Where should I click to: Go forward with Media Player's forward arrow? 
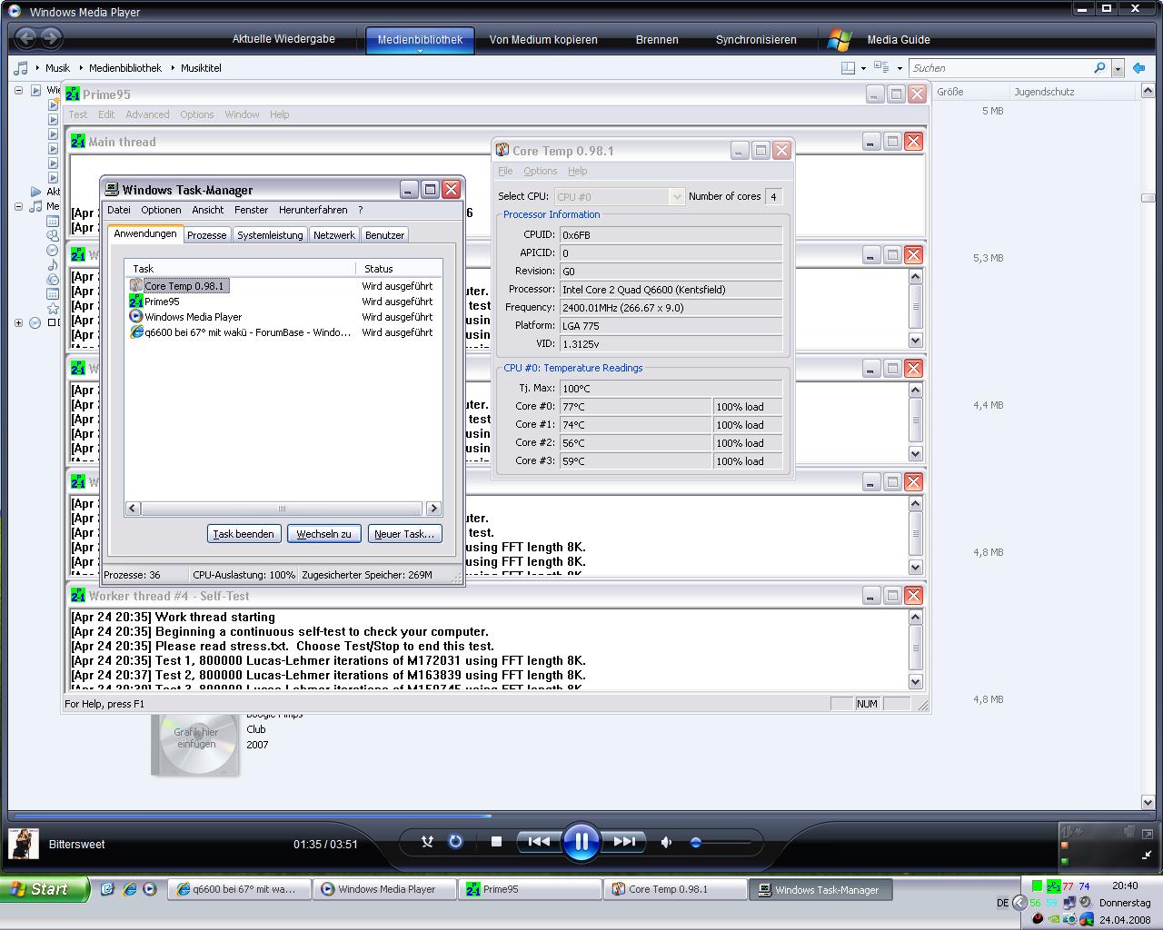51,37
